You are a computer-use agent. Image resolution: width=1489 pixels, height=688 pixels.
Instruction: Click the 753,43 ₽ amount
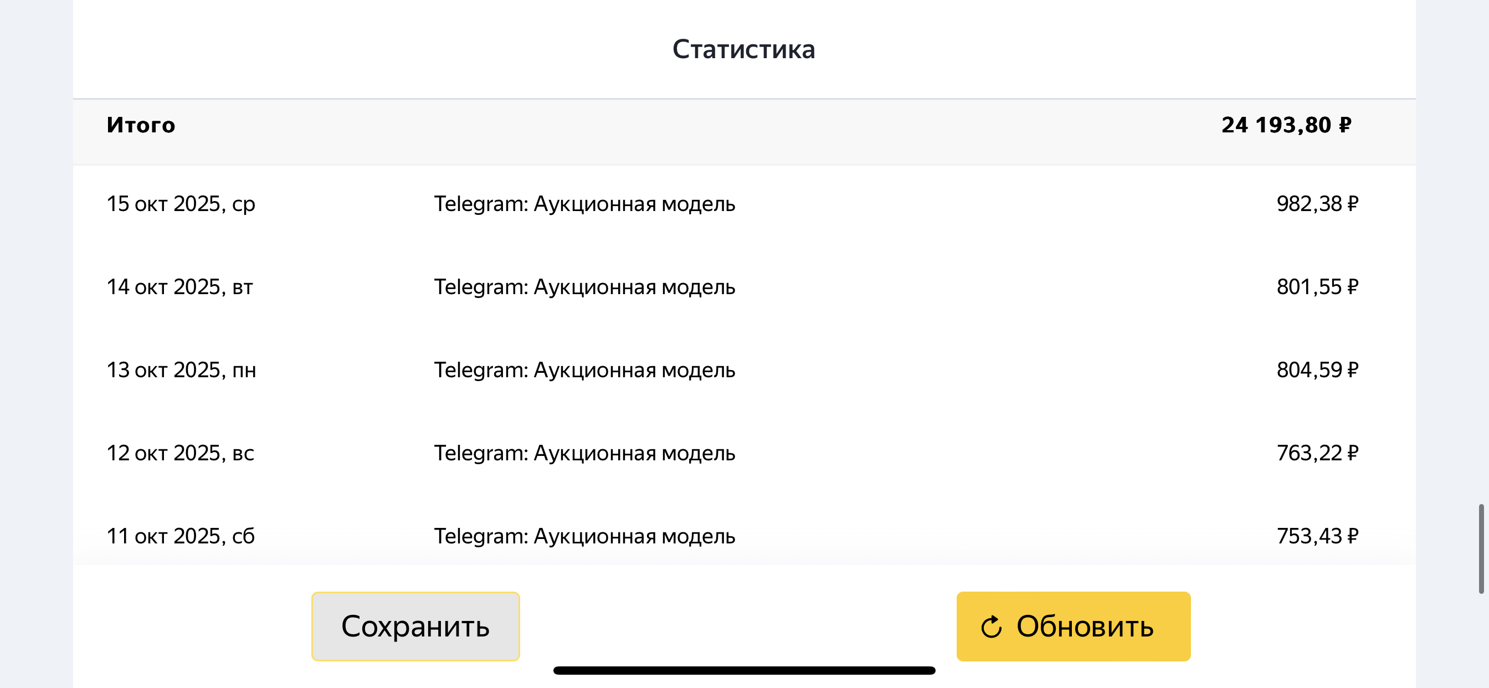1317,537
